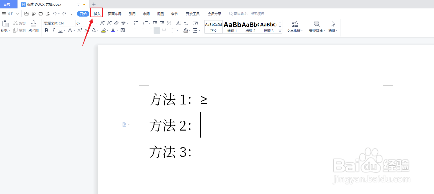Select the Format Painter (格式刷) tool
The image size is (434, 194).
point(34,27)
